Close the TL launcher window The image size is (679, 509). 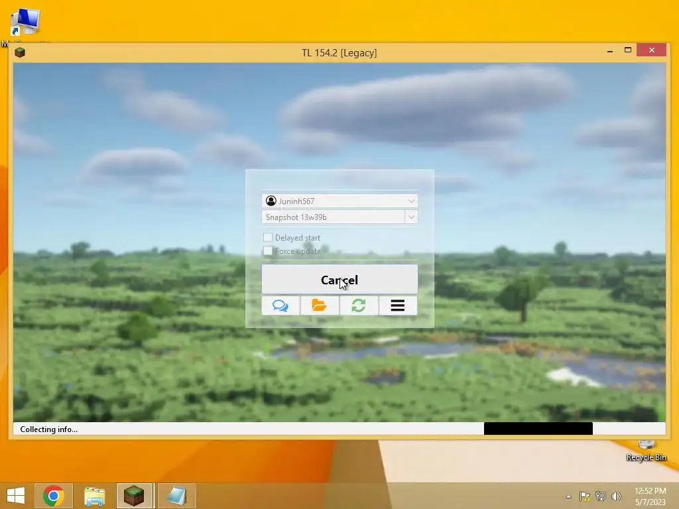tap(652, 50)
